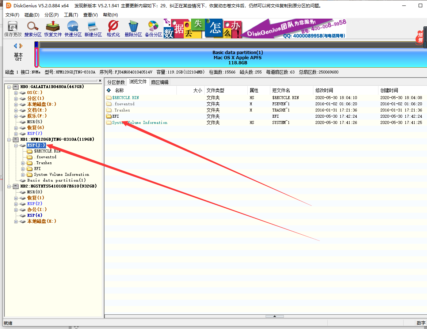Expand the OS(C:) partition node

[16, 93]
